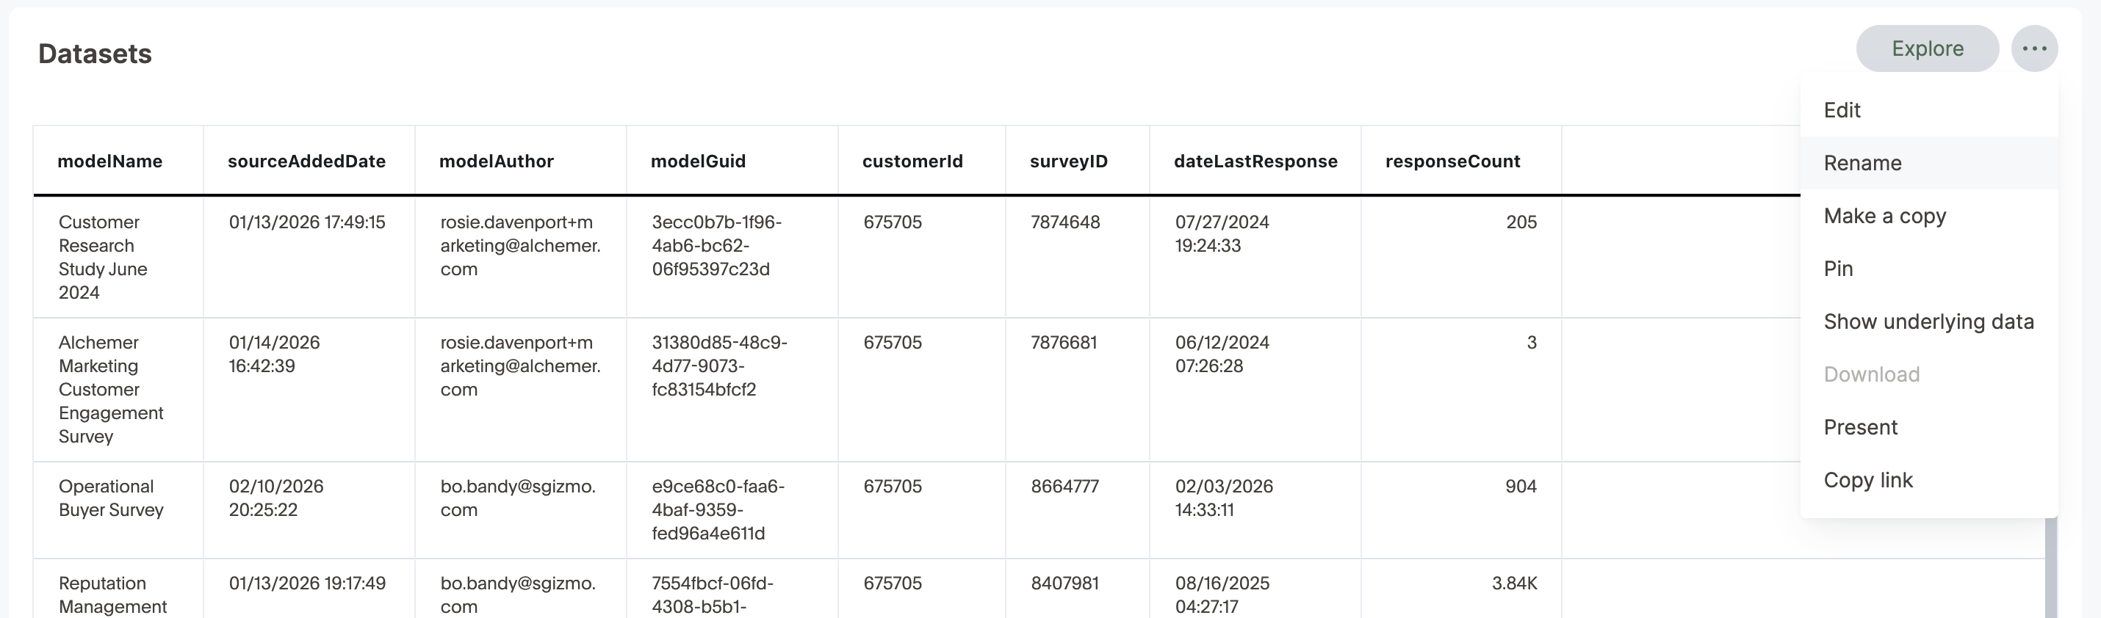Click the modelGuid column header
Viewport: 2101px width, 618px height.
698,161
